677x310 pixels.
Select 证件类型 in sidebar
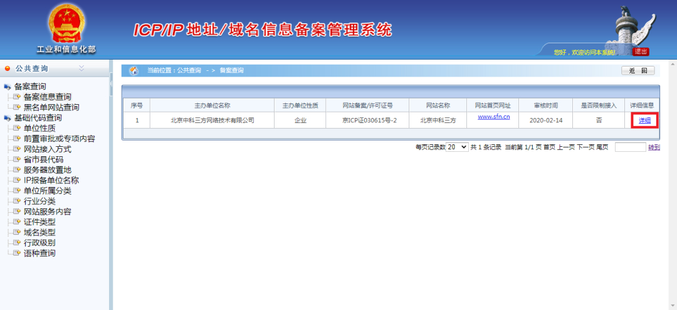[39, 222]
